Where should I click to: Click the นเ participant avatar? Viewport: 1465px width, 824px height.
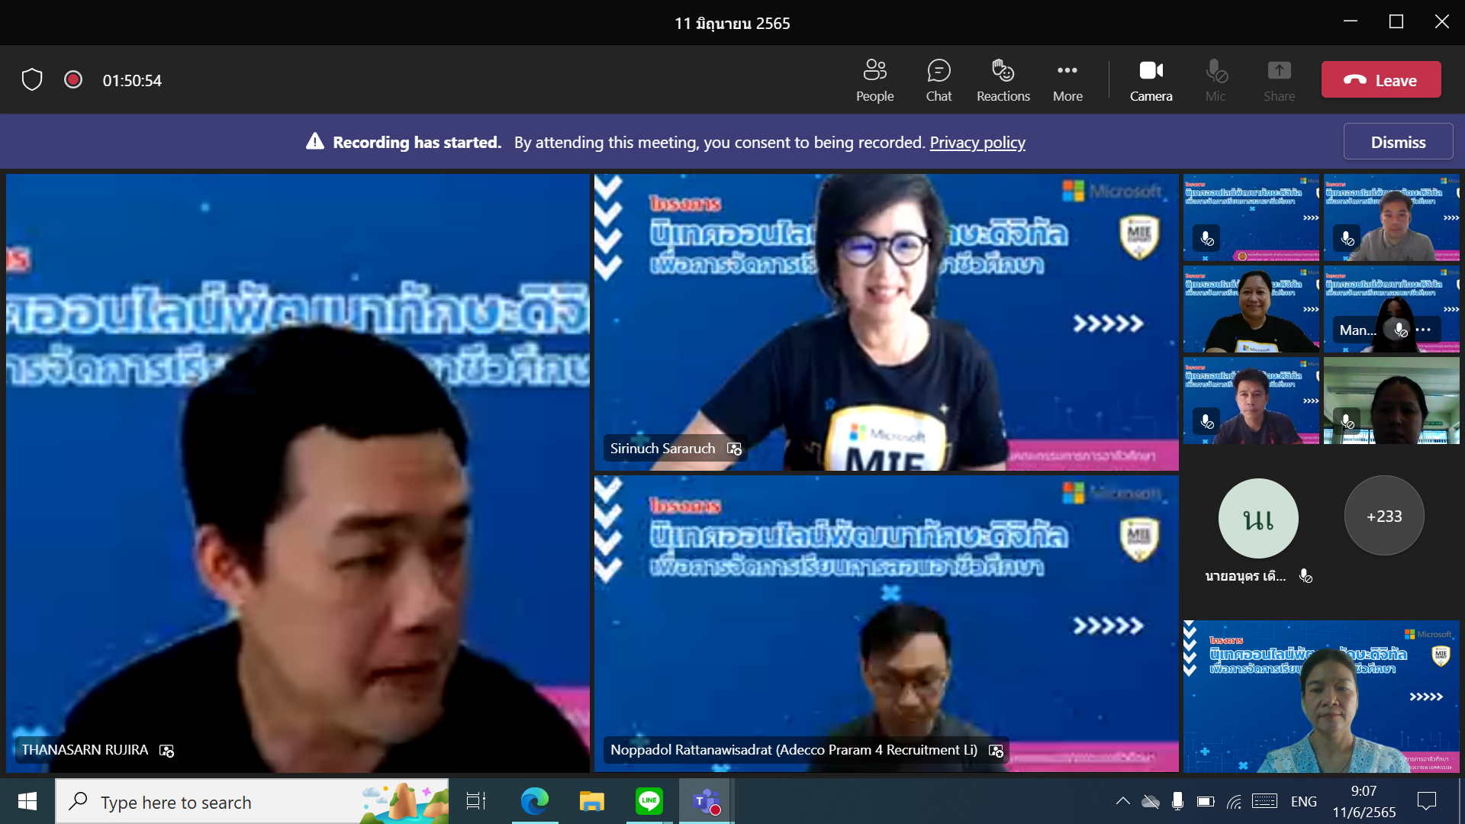click(1258, 519)
